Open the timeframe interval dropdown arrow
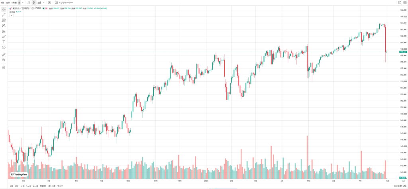This screenshot has width=408, height=189. point(23,2)
